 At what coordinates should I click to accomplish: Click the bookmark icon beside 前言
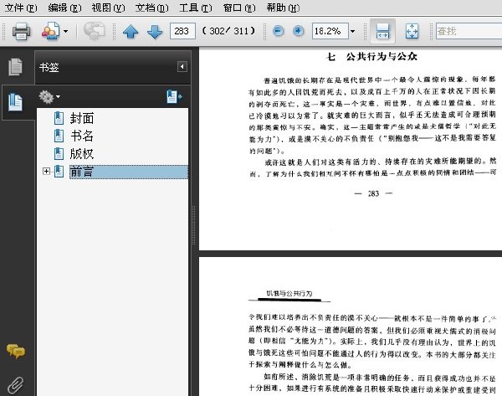[x=59, y=172]
